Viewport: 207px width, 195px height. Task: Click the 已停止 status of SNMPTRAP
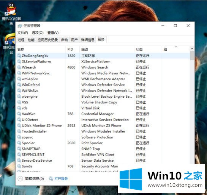[x=141, y=149]
